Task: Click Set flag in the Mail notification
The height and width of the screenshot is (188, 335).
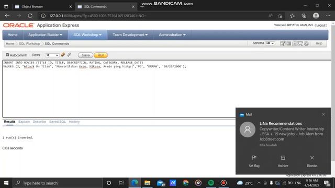Action: (254, 161)
